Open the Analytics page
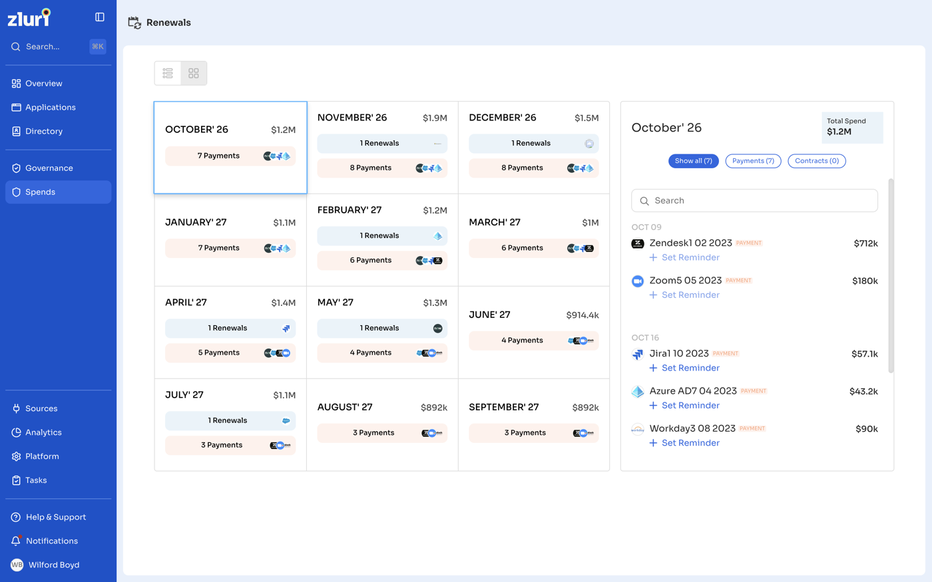 tap(59, 432)
